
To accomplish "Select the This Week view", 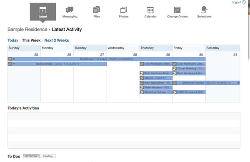I will coord(31,40).
